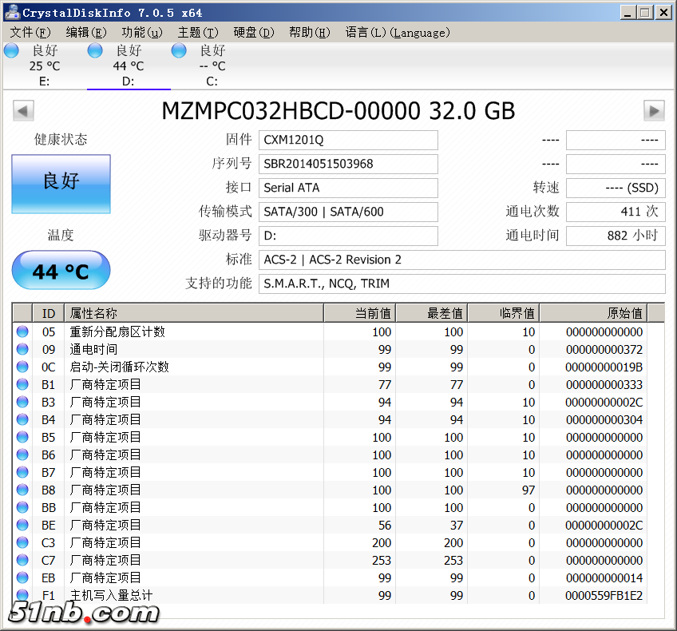Select drive E: status tab at 25 °C

click(45, 65)
